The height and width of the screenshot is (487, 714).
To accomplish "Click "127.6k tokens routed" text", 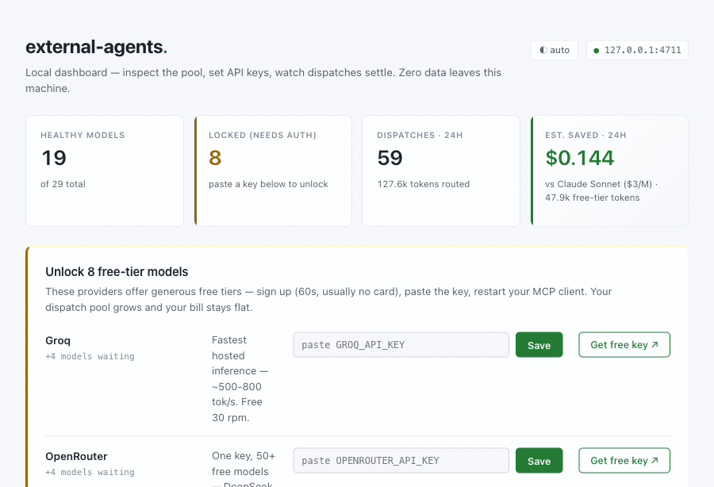I will [424, 184].
